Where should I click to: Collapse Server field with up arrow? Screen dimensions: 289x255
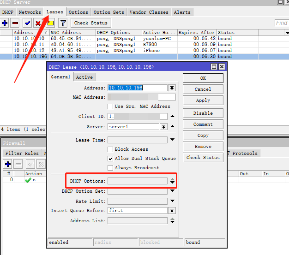click(172, 126)
